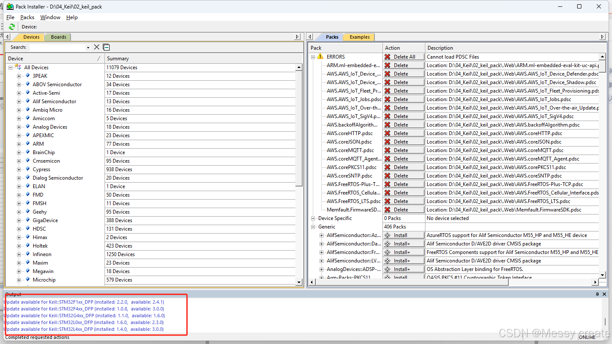
Task: Click the All Devices tree icon
Action: tap(18, 67)
